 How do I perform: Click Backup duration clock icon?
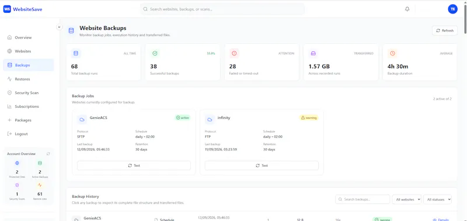coord(392,53)
